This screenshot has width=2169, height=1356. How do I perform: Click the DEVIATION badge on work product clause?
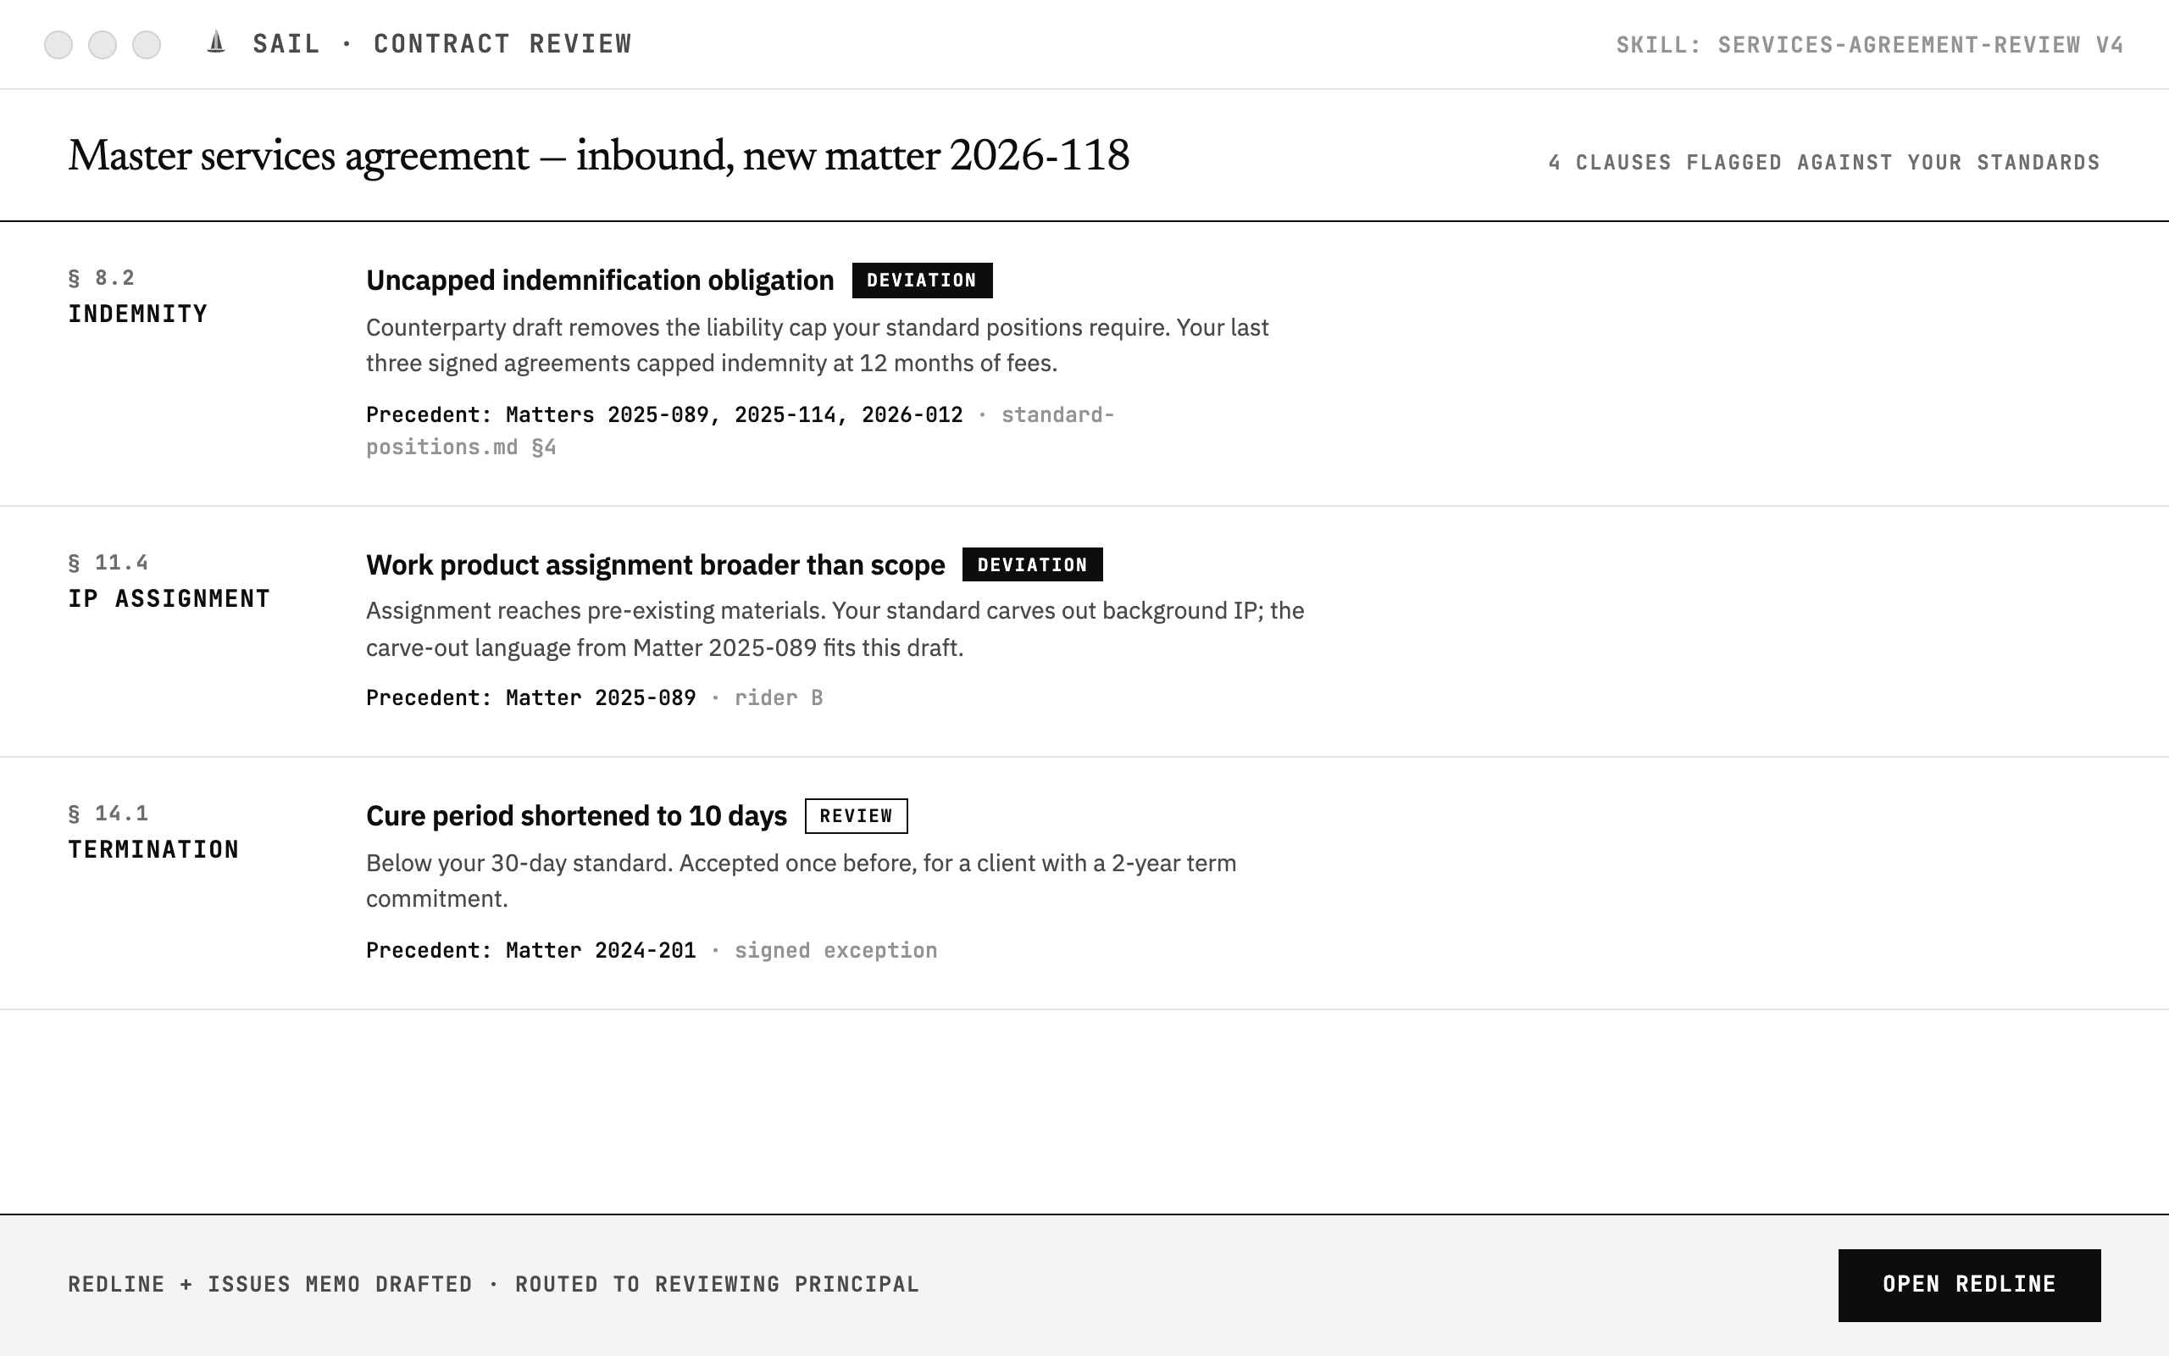point(1032,564)
